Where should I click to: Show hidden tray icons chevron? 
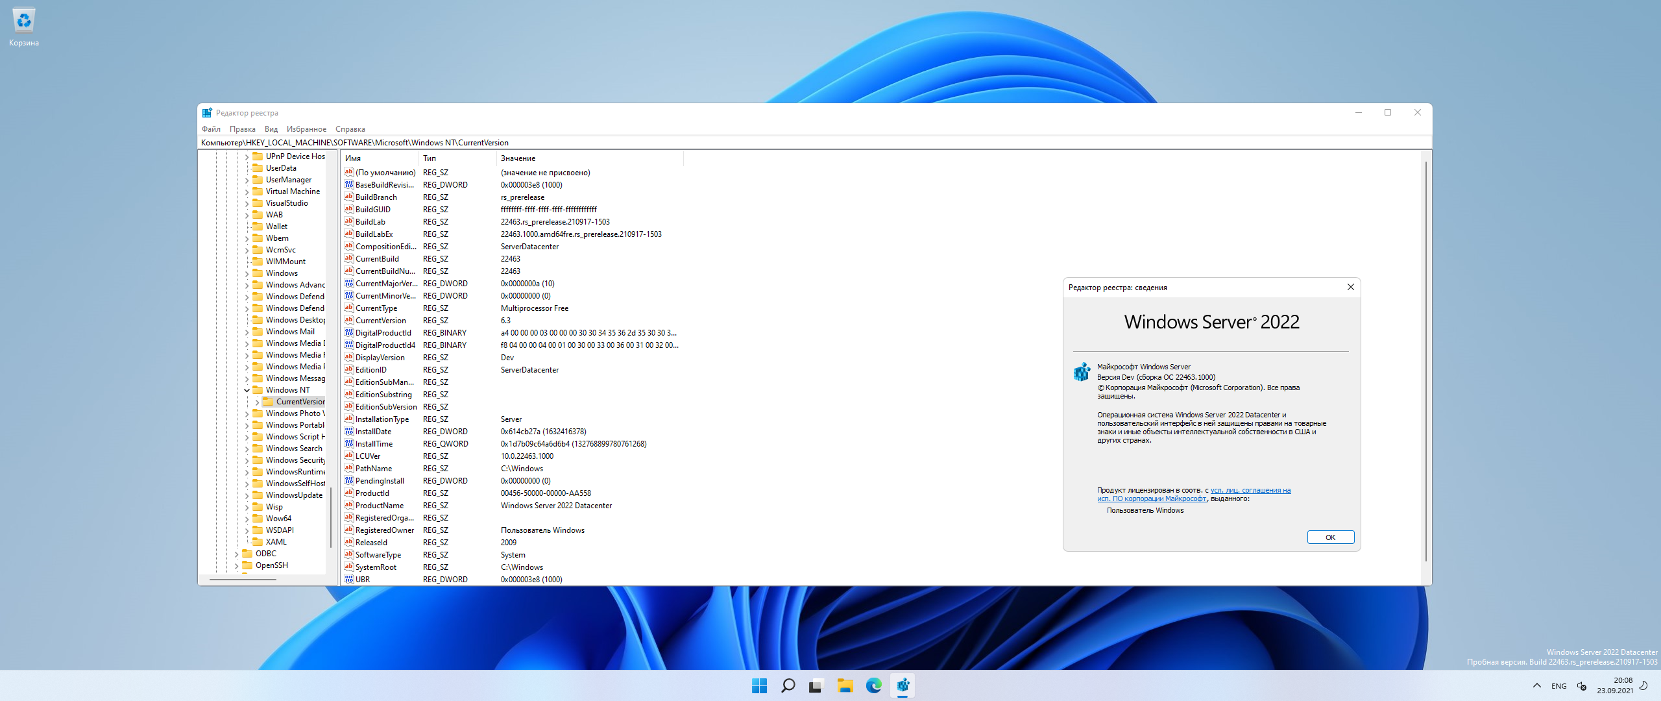point(1536,685)
